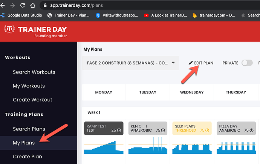Viewport: 260px width, 164px height.
Task: Reload the page with refresh icon
Action: click(23, 5)
